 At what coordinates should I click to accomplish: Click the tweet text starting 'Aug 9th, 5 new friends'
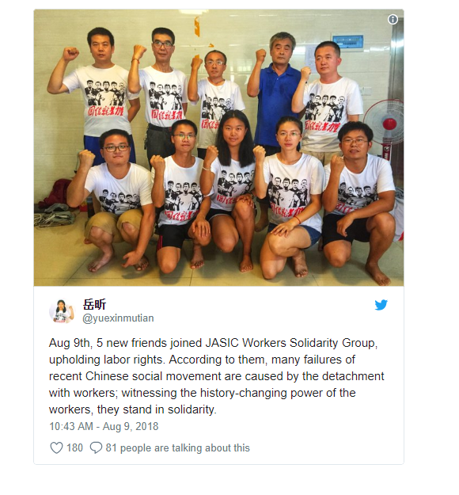click(x=216, y=376)
